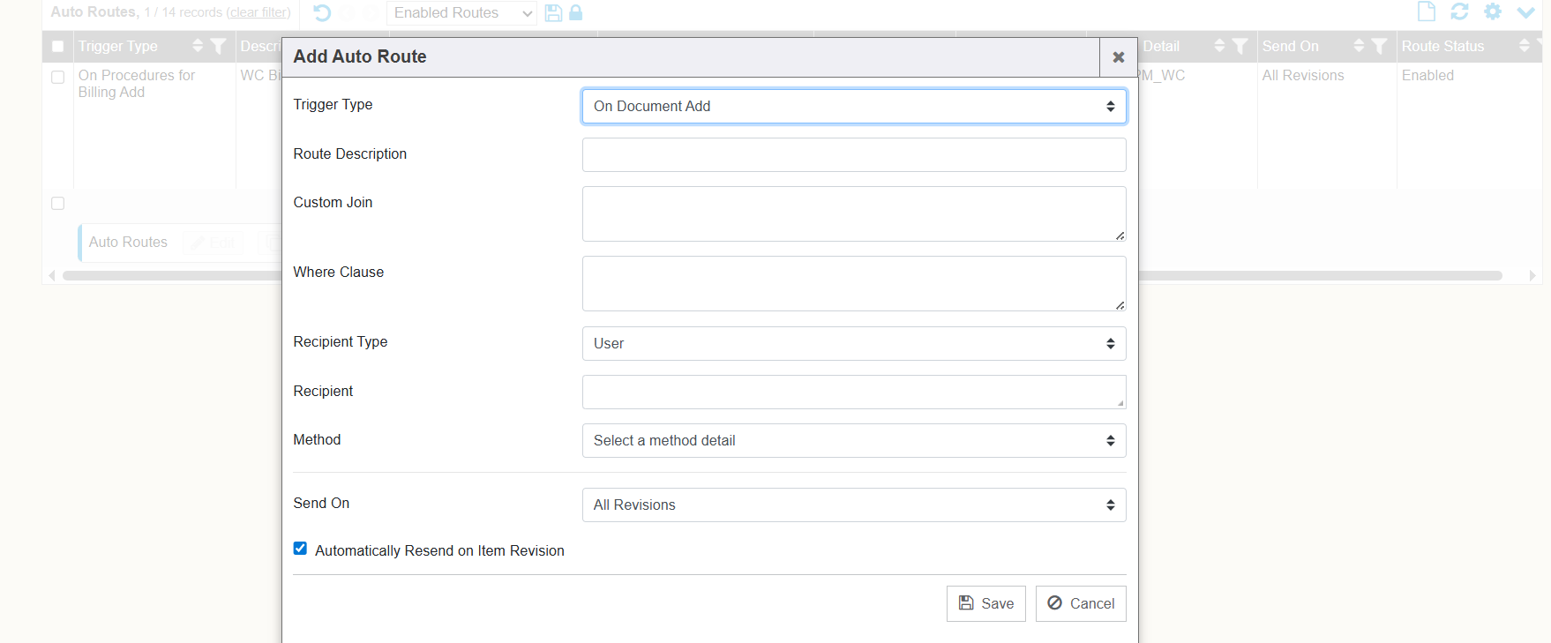Click the Trigger Type column filter funnel
Screen dimensions: 1551x643
pos(219,46)
